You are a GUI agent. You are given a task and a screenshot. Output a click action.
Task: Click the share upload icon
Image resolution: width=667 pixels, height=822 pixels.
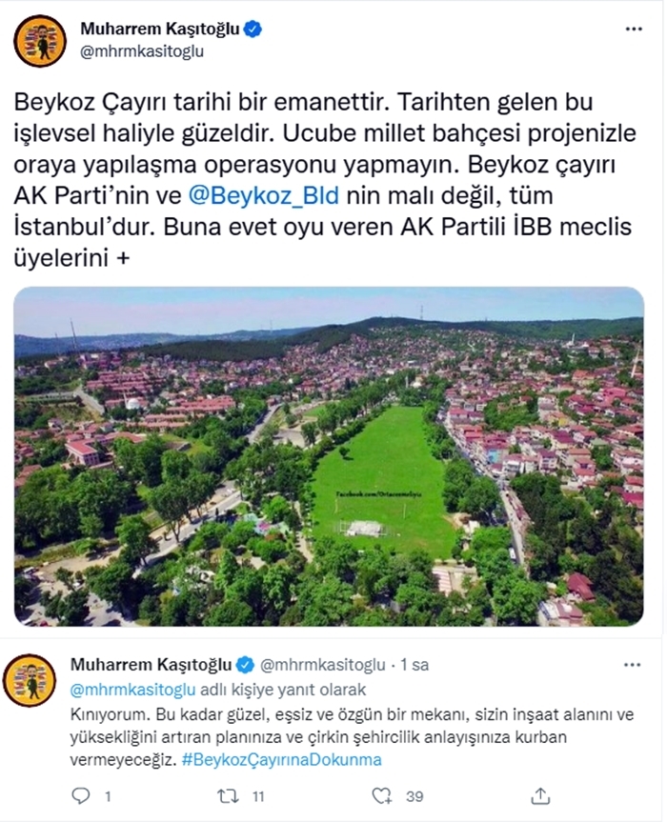pos(540,795)
